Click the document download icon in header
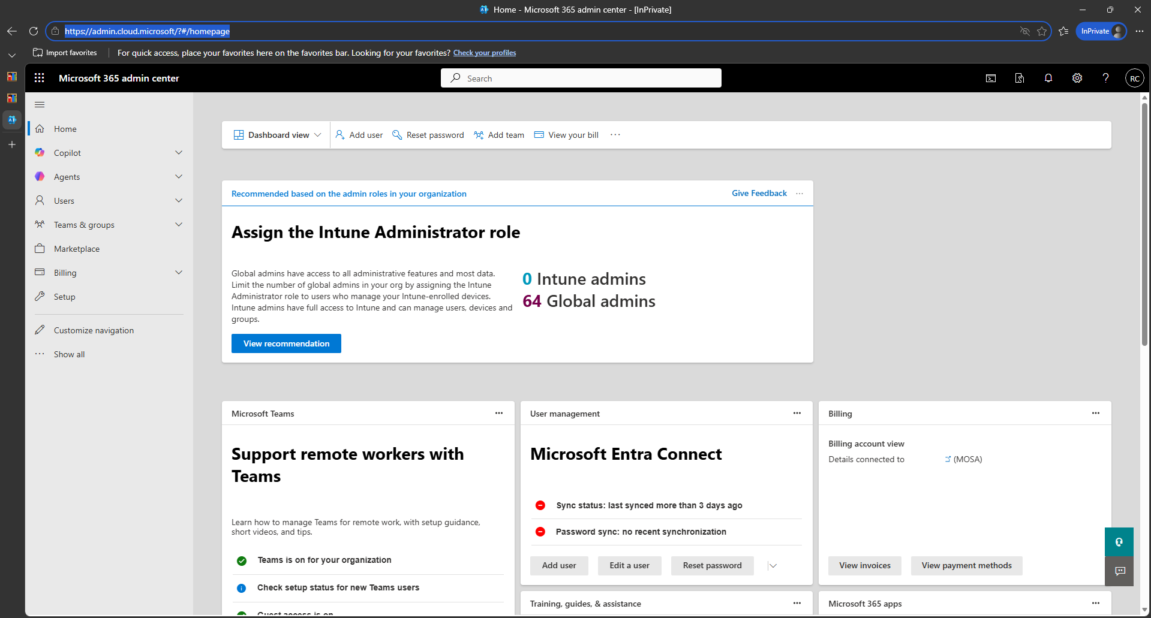The width and height of the screenshot is (1151, 618). coord(1020,79)
